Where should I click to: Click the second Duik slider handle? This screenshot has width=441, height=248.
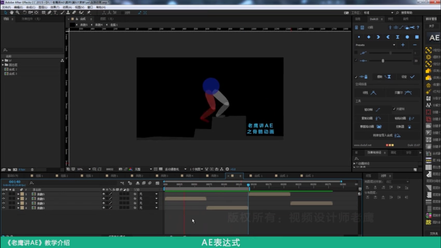[383, 61]
